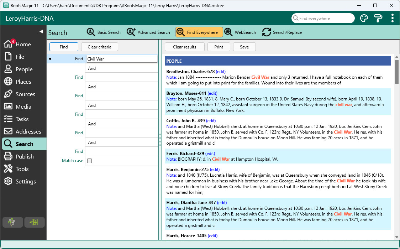The height and width of the screenshot is (249, 400).
Task: Click the Find everywhere search box
Action: (323, 19)
